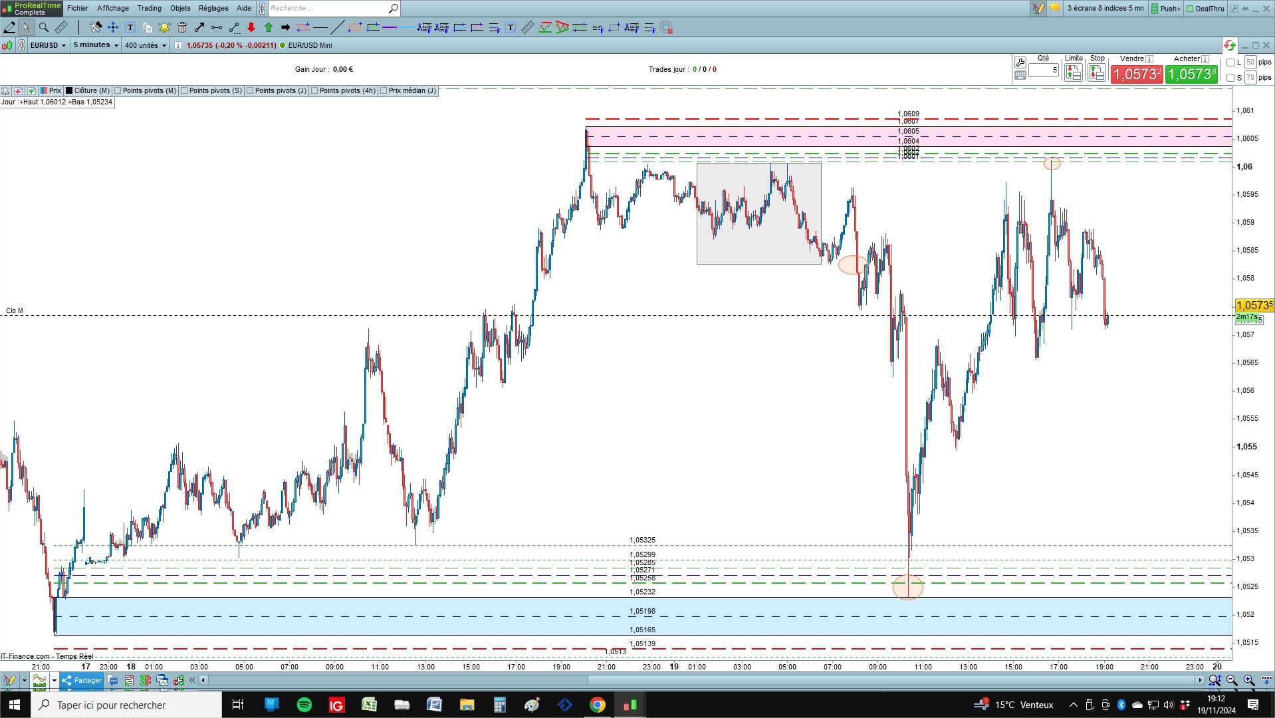Open the Réglages menu
Image resolution: width=1275 pixels, height=718 pixels.
coord(213,8)
